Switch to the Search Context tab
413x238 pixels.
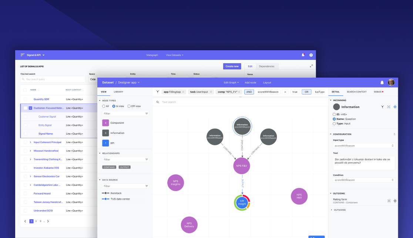click(357, 92)
